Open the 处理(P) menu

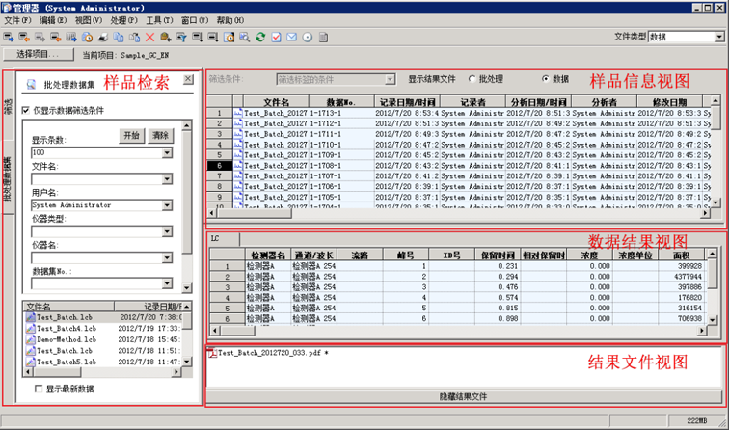(x=123, y=20)
